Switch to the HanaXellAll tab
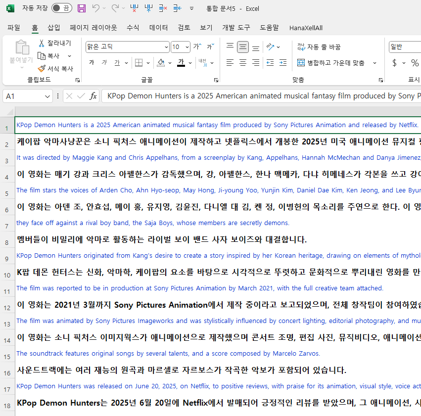 [306, 28]
